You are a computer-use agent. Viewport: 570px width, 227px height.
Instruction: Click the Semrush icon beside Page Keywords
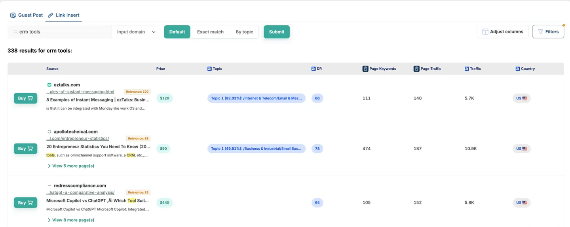point(365,69)
